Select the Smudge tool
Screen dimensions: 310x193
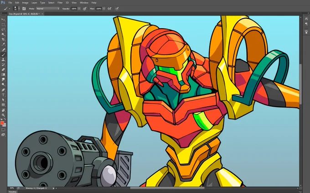pos(3,79)
